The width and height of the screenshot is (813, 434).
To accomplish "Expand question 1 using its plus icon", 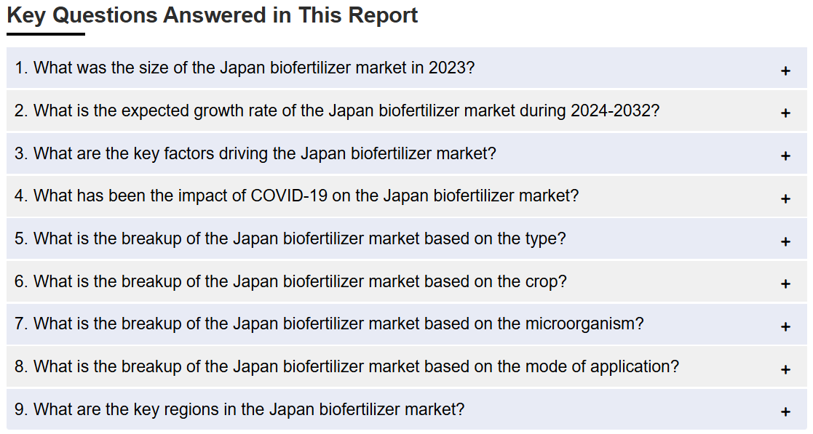I will [x=785, y=71].
